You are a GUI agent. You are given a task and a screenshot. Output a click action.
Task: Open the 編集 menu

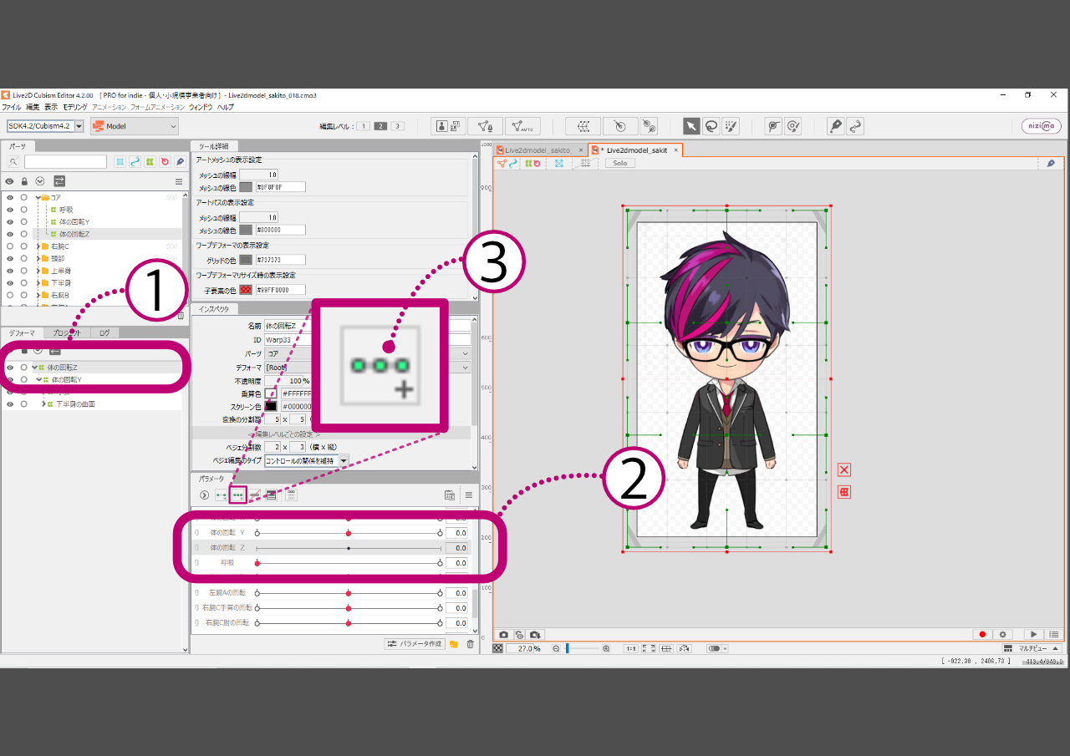pyautogui.click(x=33, y=107)
